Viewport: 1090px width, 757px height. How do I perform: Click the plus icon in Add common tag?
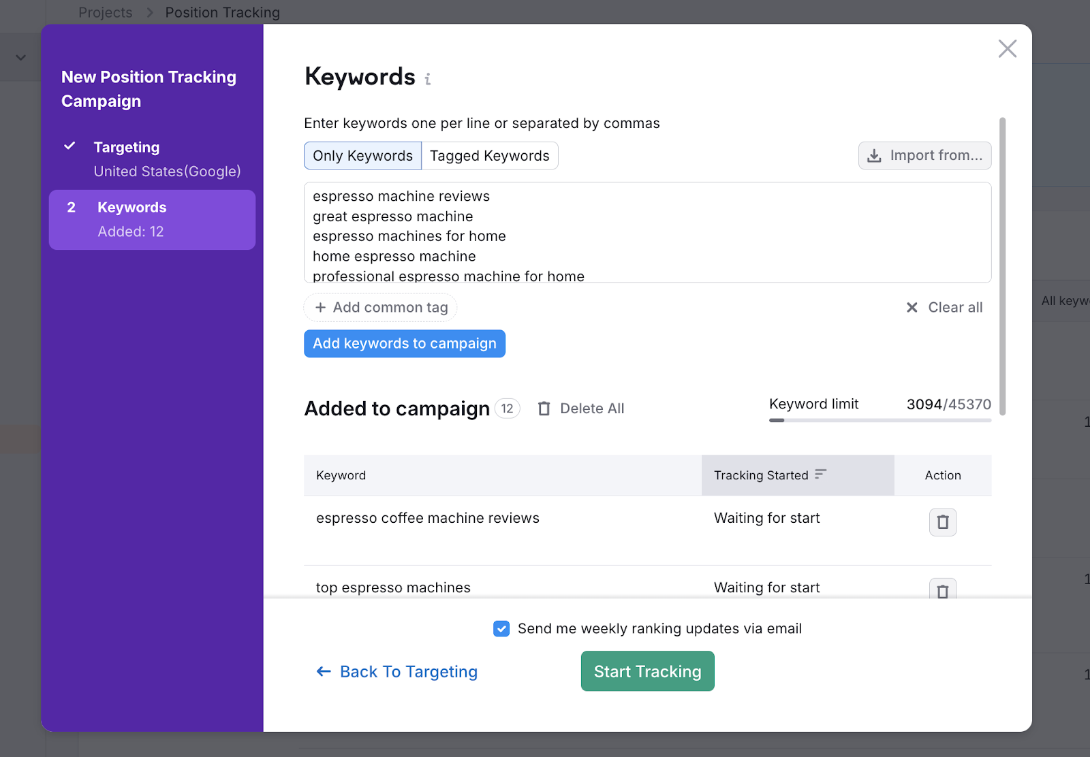[320, 308]
